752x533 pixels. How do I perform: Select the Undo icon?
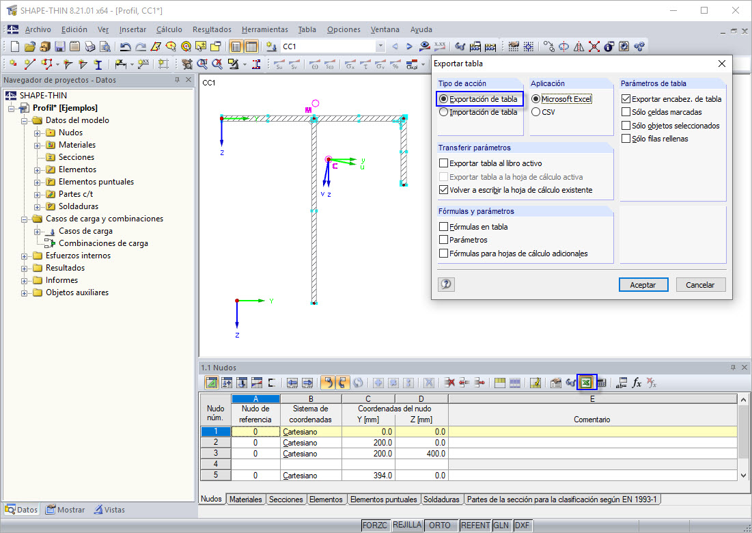click(126, 46)
